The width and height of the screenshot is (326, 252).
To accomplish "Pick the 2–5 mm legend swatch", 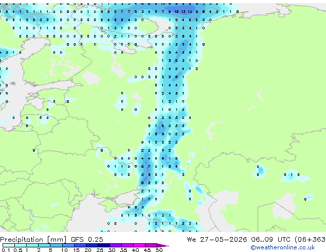I will [44, 245].
